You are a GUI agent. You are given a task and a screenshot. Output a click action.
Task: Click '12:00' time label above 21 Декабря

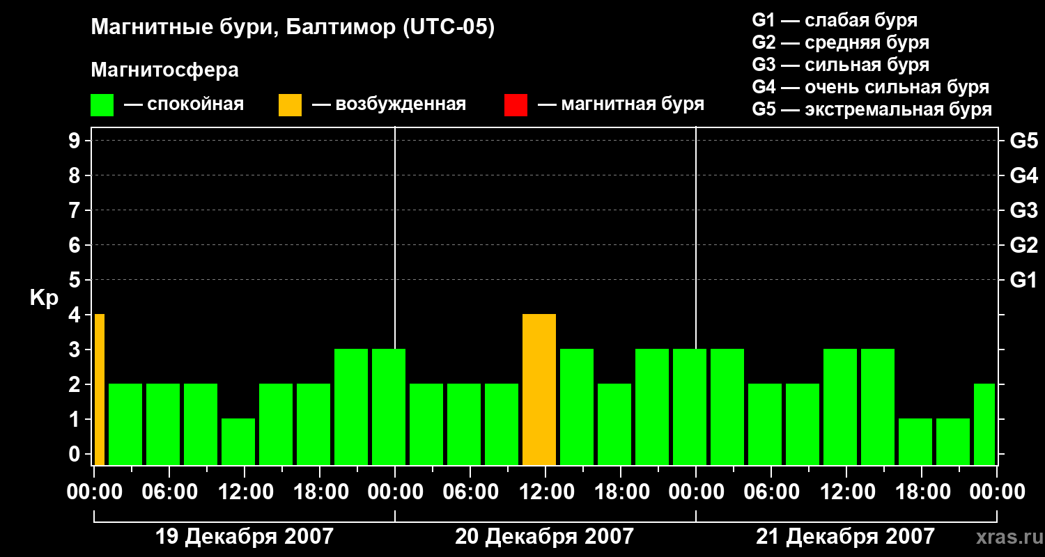tap(846, 492)
